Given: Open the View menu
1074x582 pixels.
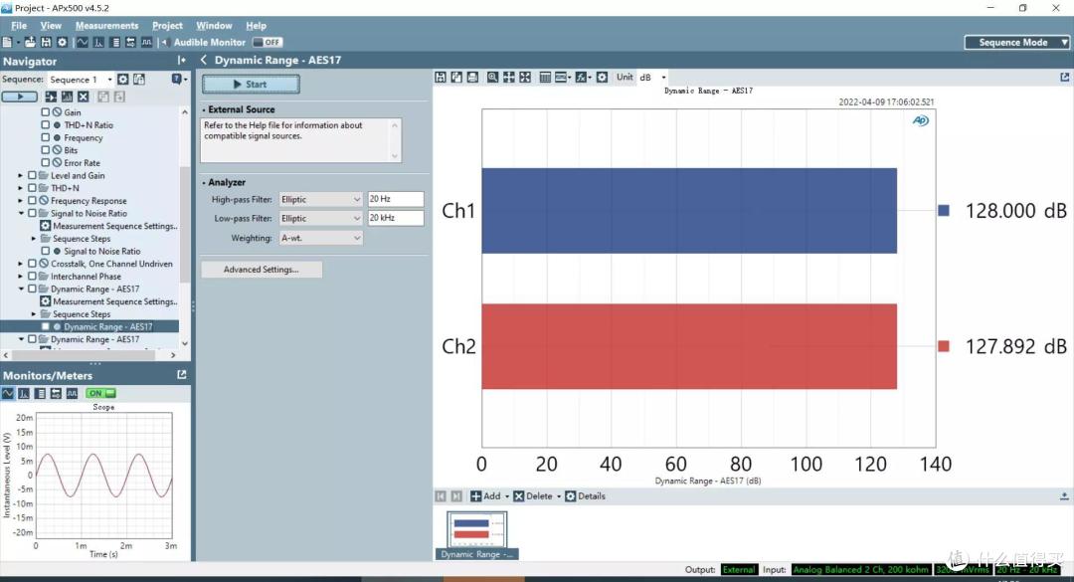Looking at the screenshot, I should point(51,25).
